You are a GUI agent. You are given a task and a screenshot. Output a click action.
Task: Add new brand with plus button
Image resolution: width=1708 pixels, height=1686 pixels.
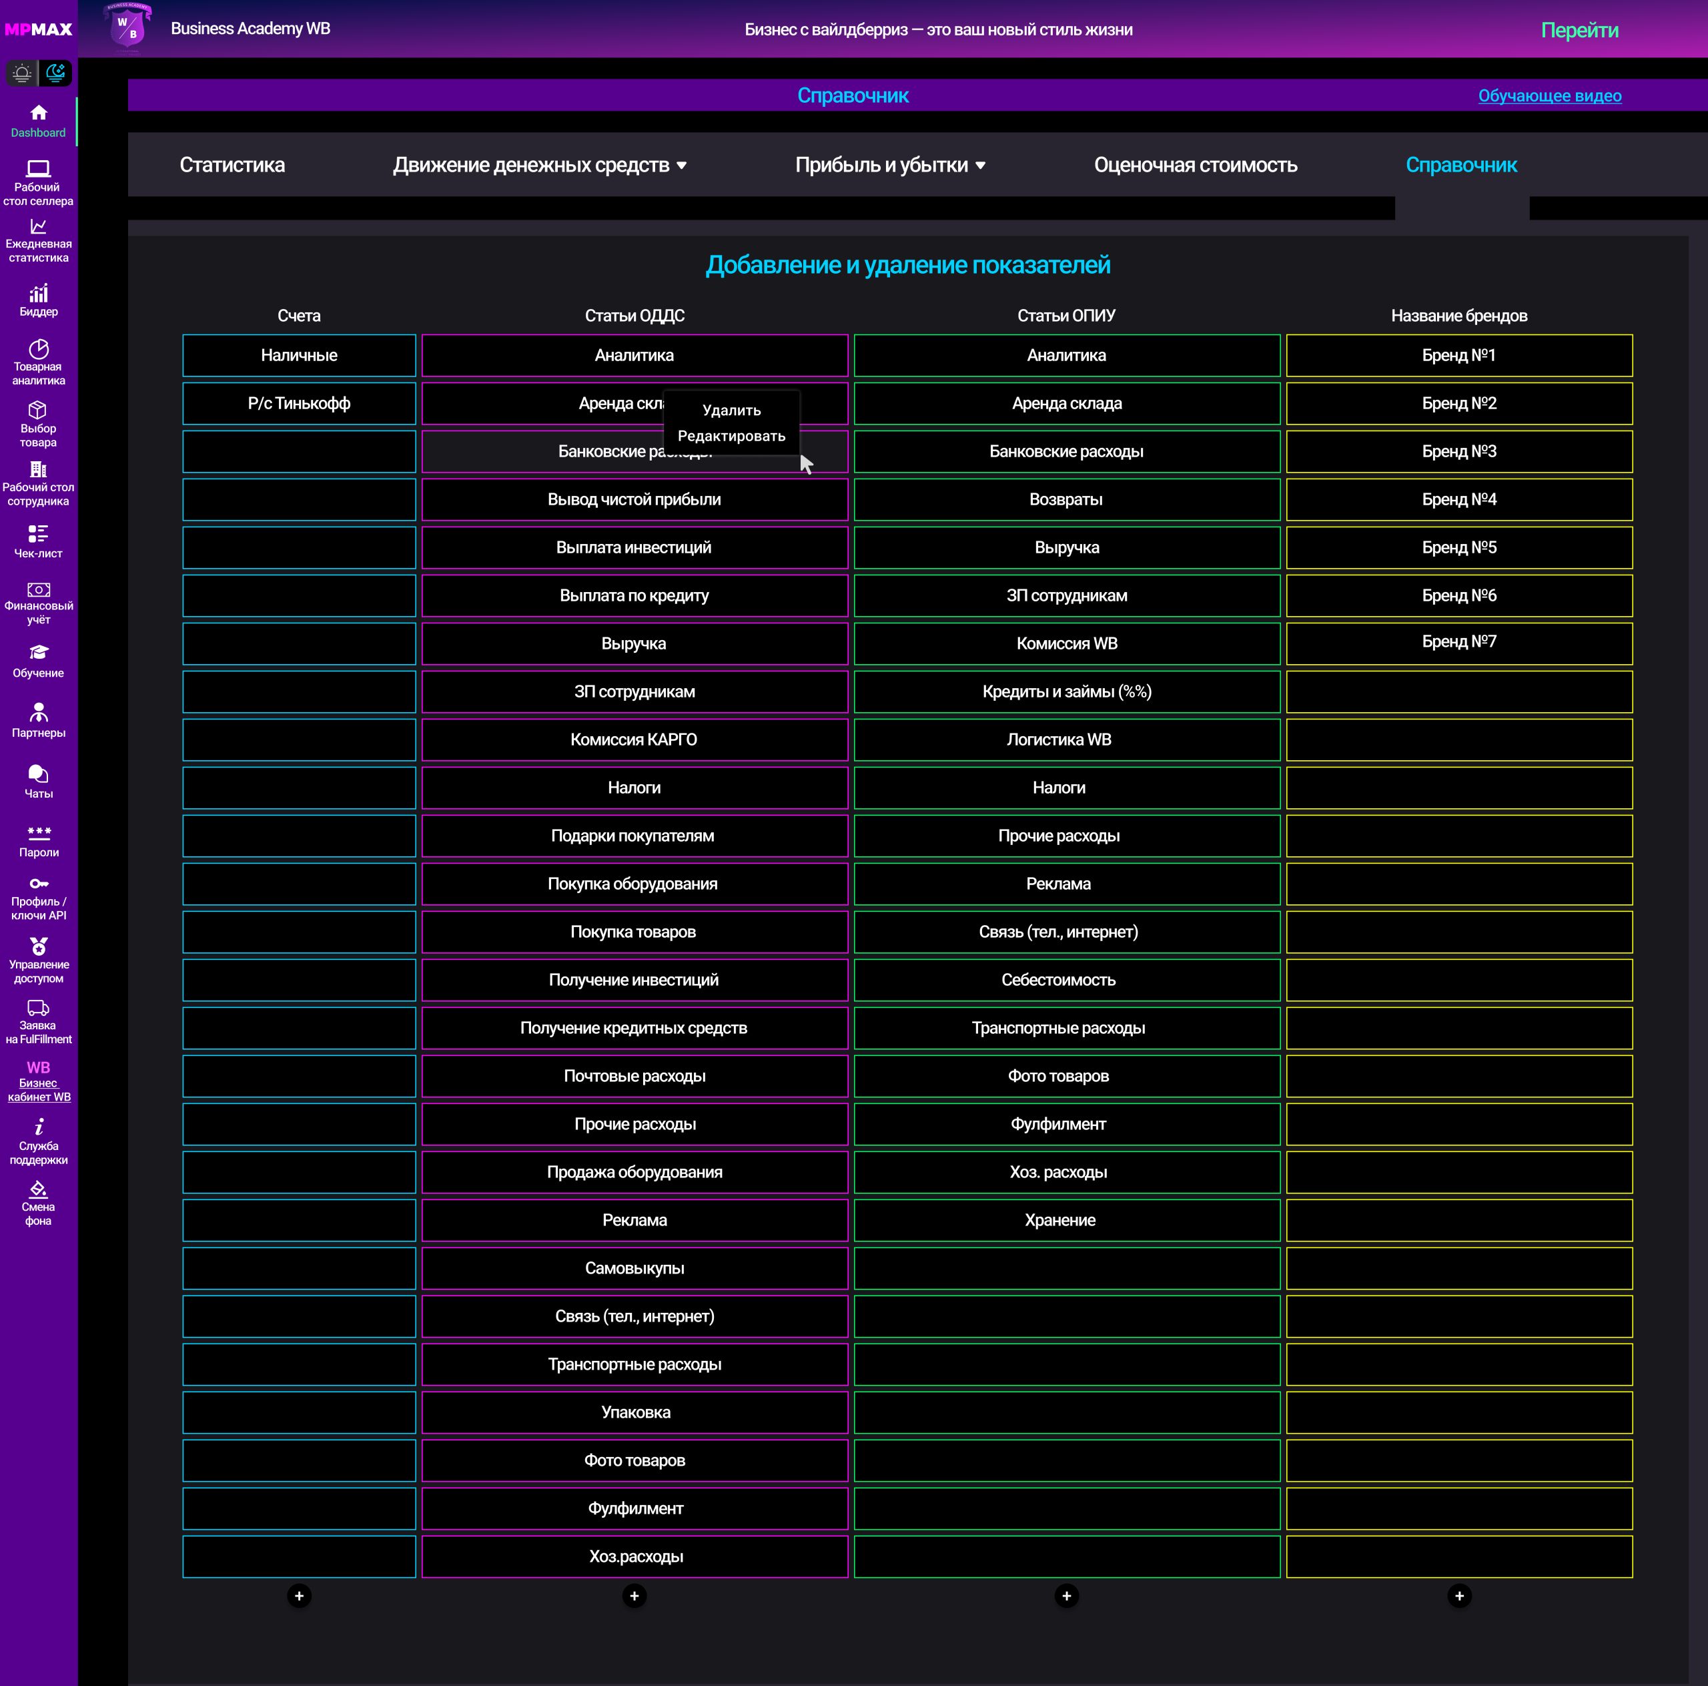(x=1458, y=1596)
